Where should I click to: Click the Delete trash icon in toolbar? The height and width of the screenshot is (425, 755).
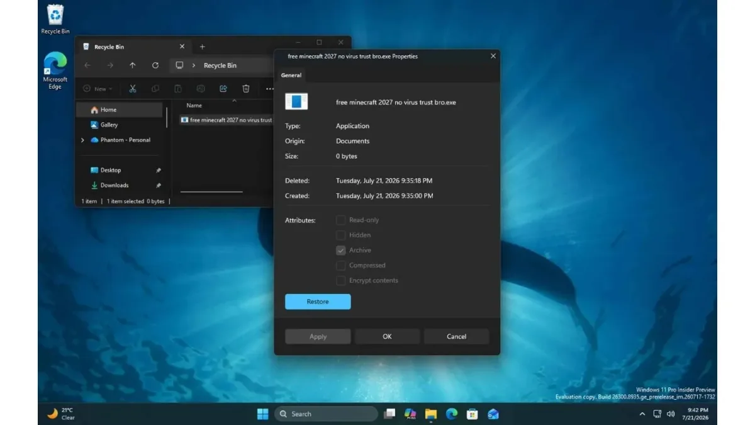coord(246,89)
